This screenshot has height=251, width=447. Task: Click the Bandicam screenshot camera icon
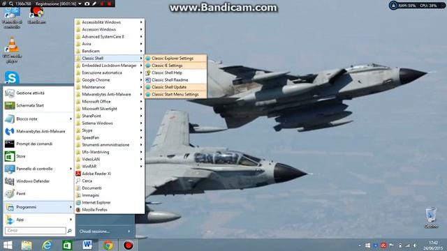point(87,3)
